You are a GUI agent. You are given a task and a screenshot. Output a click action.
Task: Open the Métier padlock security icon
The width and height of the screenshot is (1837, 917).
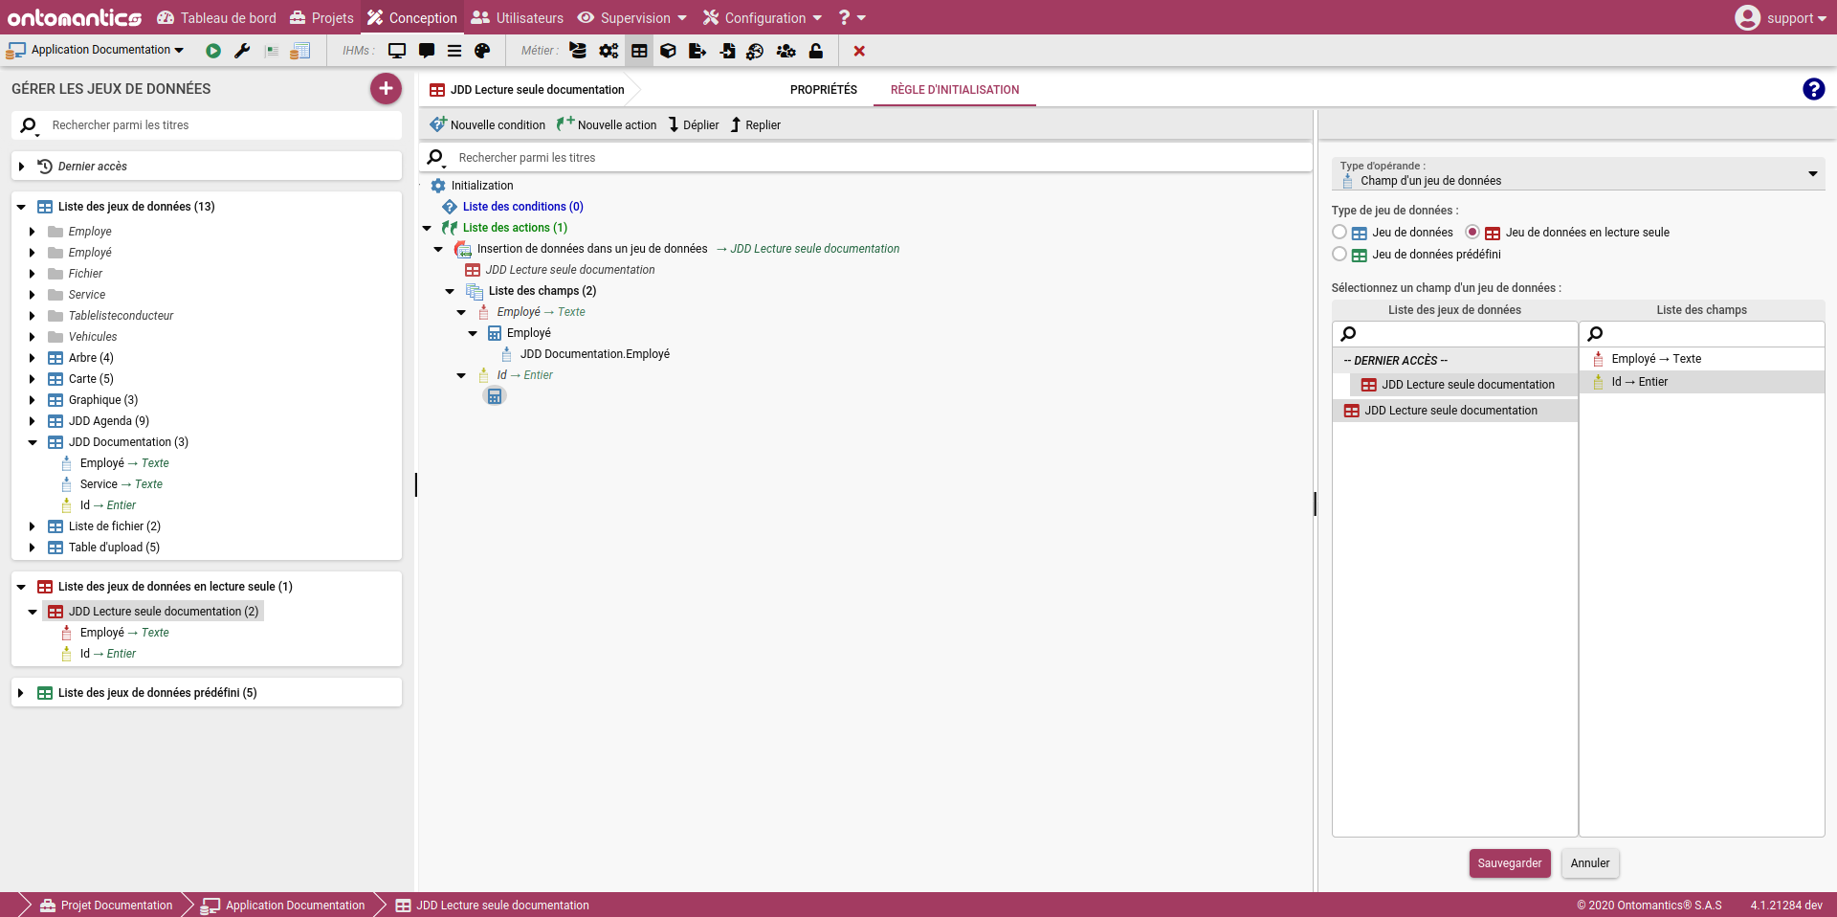[x=816, y=51]
